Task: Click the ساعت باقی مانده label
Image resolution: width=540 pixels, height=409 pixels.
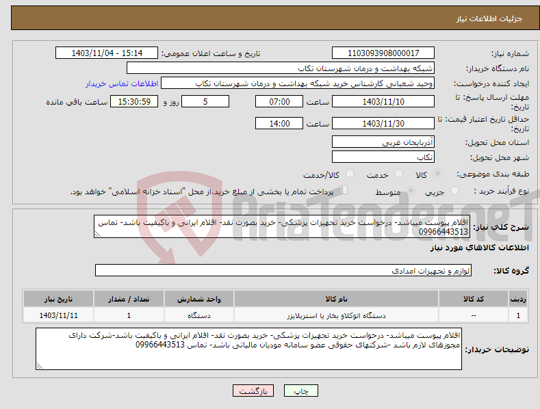Action: tap(77, 102)
